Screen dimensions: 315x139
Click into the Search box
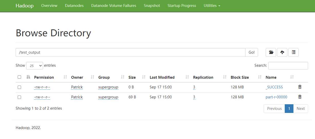(x=288, y=66)
